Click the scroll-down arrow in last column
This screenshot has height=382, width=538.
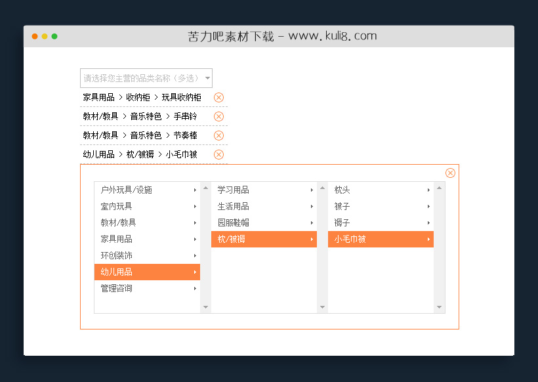point(440,306)
